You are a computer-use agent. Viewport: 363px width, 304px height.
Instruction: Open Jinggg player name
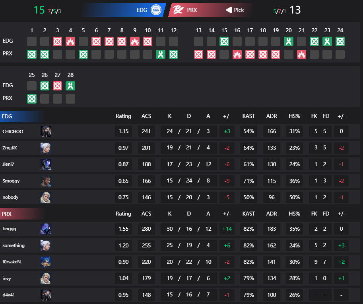[x=9, y=229]
